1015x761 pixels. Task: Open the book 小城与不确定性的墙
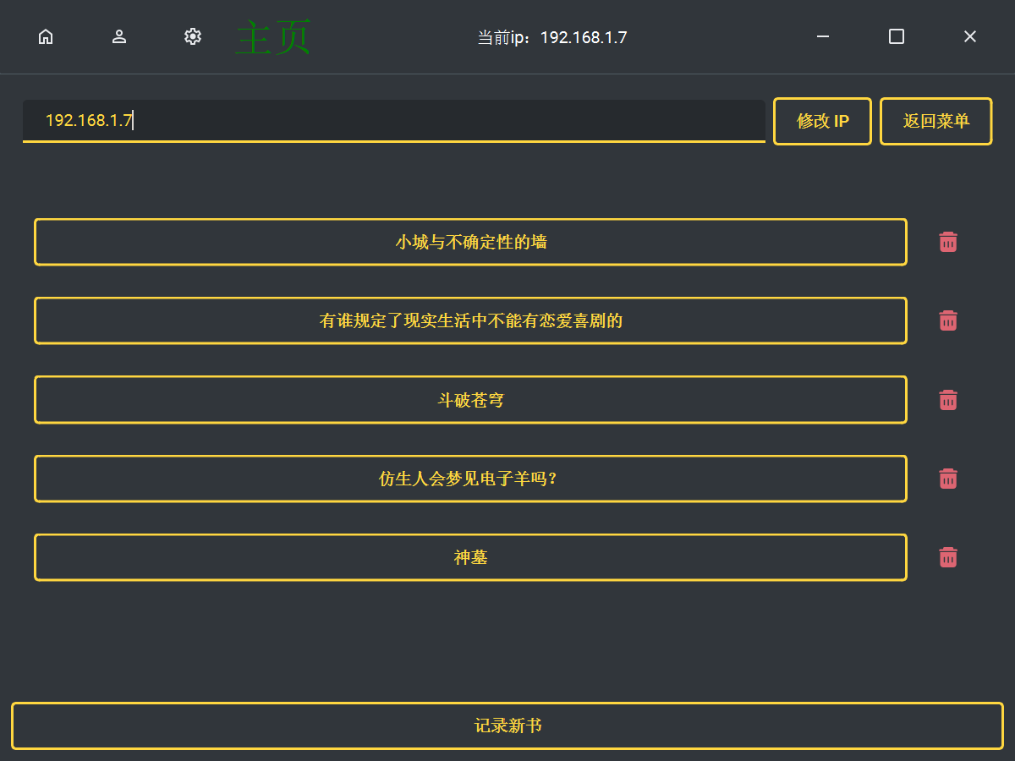[x=470, y=242]
